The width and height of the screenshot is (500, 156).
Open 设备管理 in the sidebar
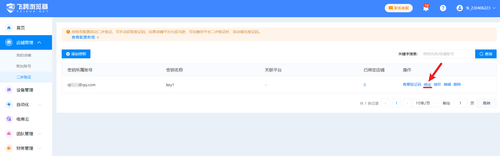[x=25, y=90]
